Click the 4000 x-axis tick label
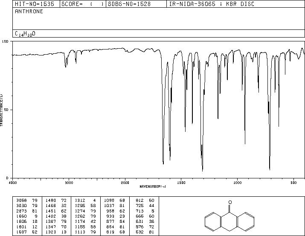Viewport: 305px width, 236px height. [x=13, y=183]
